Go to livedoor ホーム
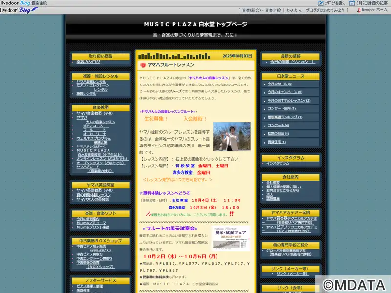Screen dimensions: 391x293 (374, 10)
